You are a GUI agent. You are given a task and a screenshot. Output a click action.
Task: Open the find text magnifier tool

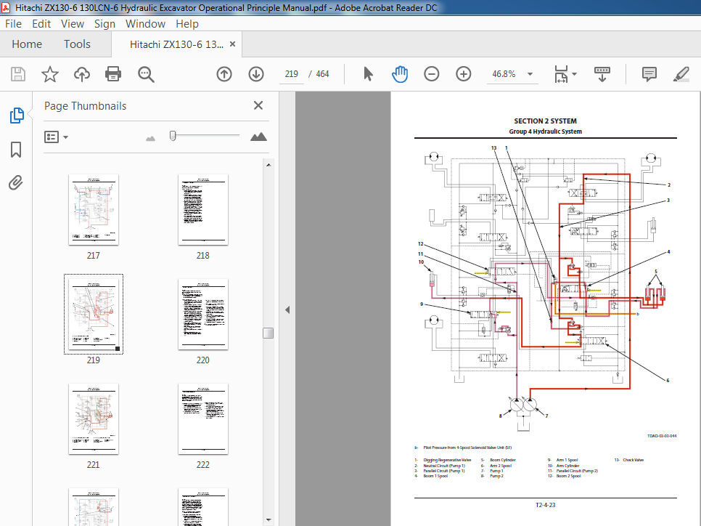(146, 74)
